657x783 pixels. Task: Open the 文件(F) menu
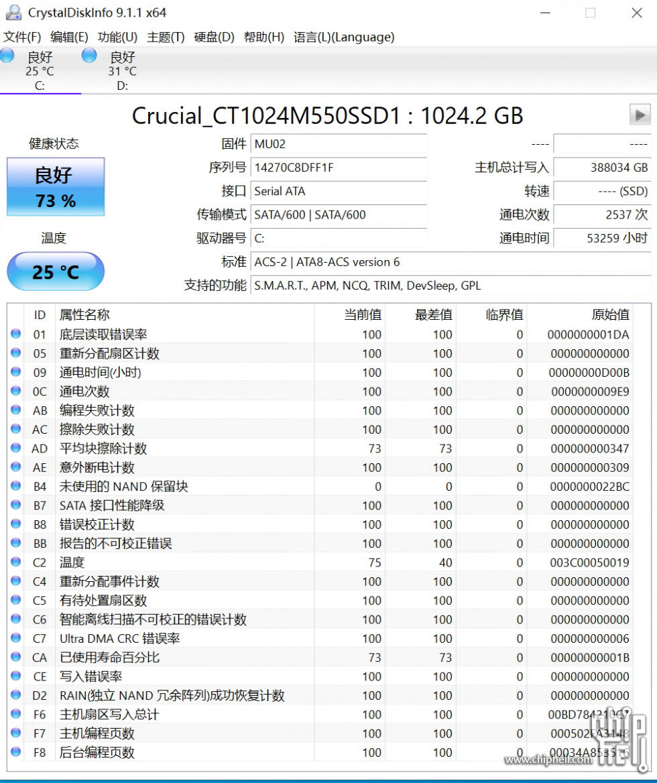pyautogui.click(x=22, y=37)
